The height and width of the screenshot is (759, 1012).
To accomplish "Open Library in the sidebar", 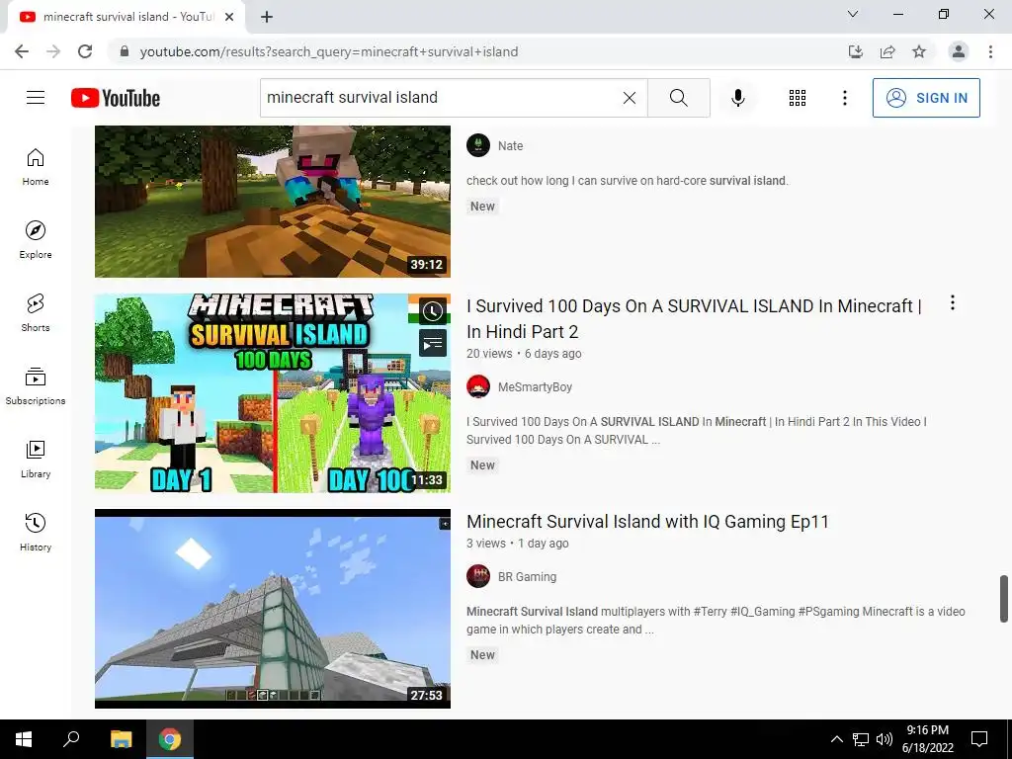I will (x=36, y=459).
